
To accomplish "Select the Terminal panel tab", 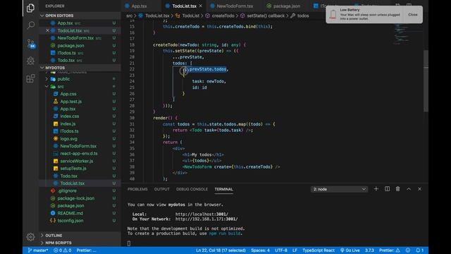I will click(223, 189).
